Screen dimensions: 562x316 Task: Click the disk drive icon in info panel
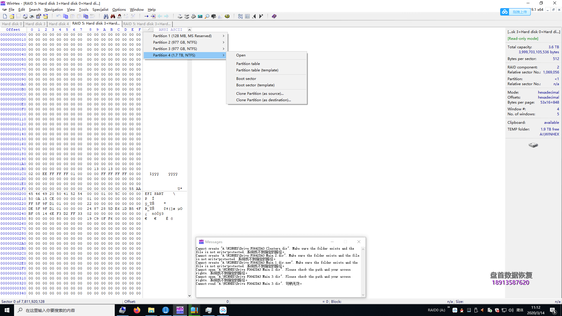(x=533, y=145)
